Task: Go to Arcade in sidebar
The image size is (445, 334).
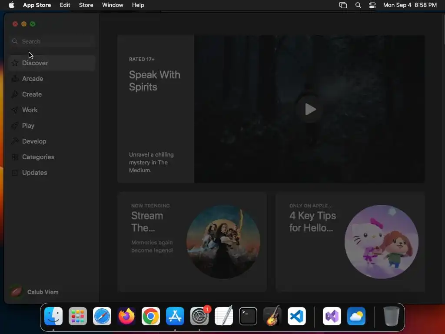Action: click(52, 79)
